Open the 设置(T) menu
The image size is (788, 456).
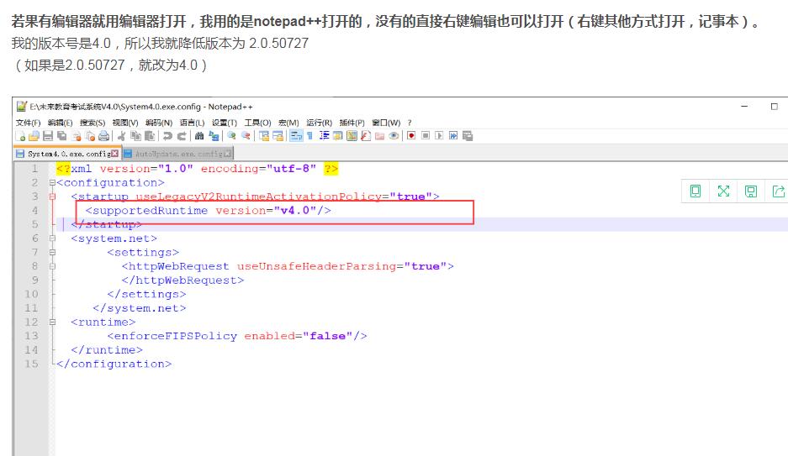tap(225, 123)
